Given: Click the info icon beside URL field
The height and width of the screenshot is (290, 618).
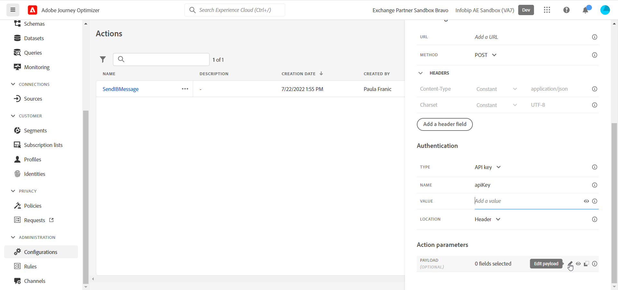Looking at the screenshot, I should pyautogui.click(x=595, y=37).
